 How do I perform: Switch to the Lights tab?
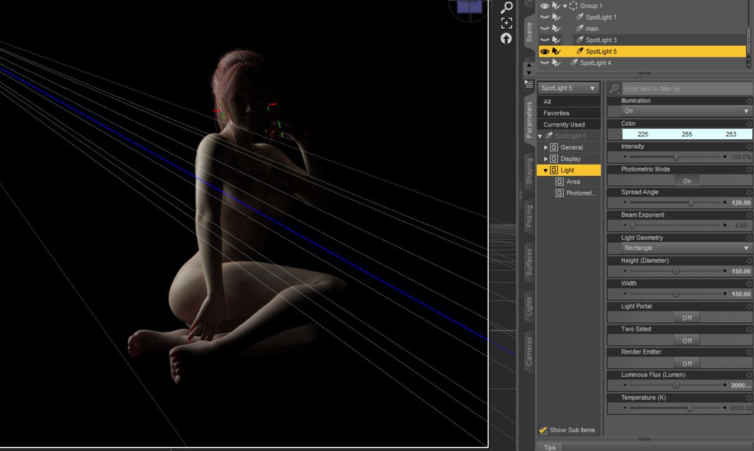pos(529,306)
